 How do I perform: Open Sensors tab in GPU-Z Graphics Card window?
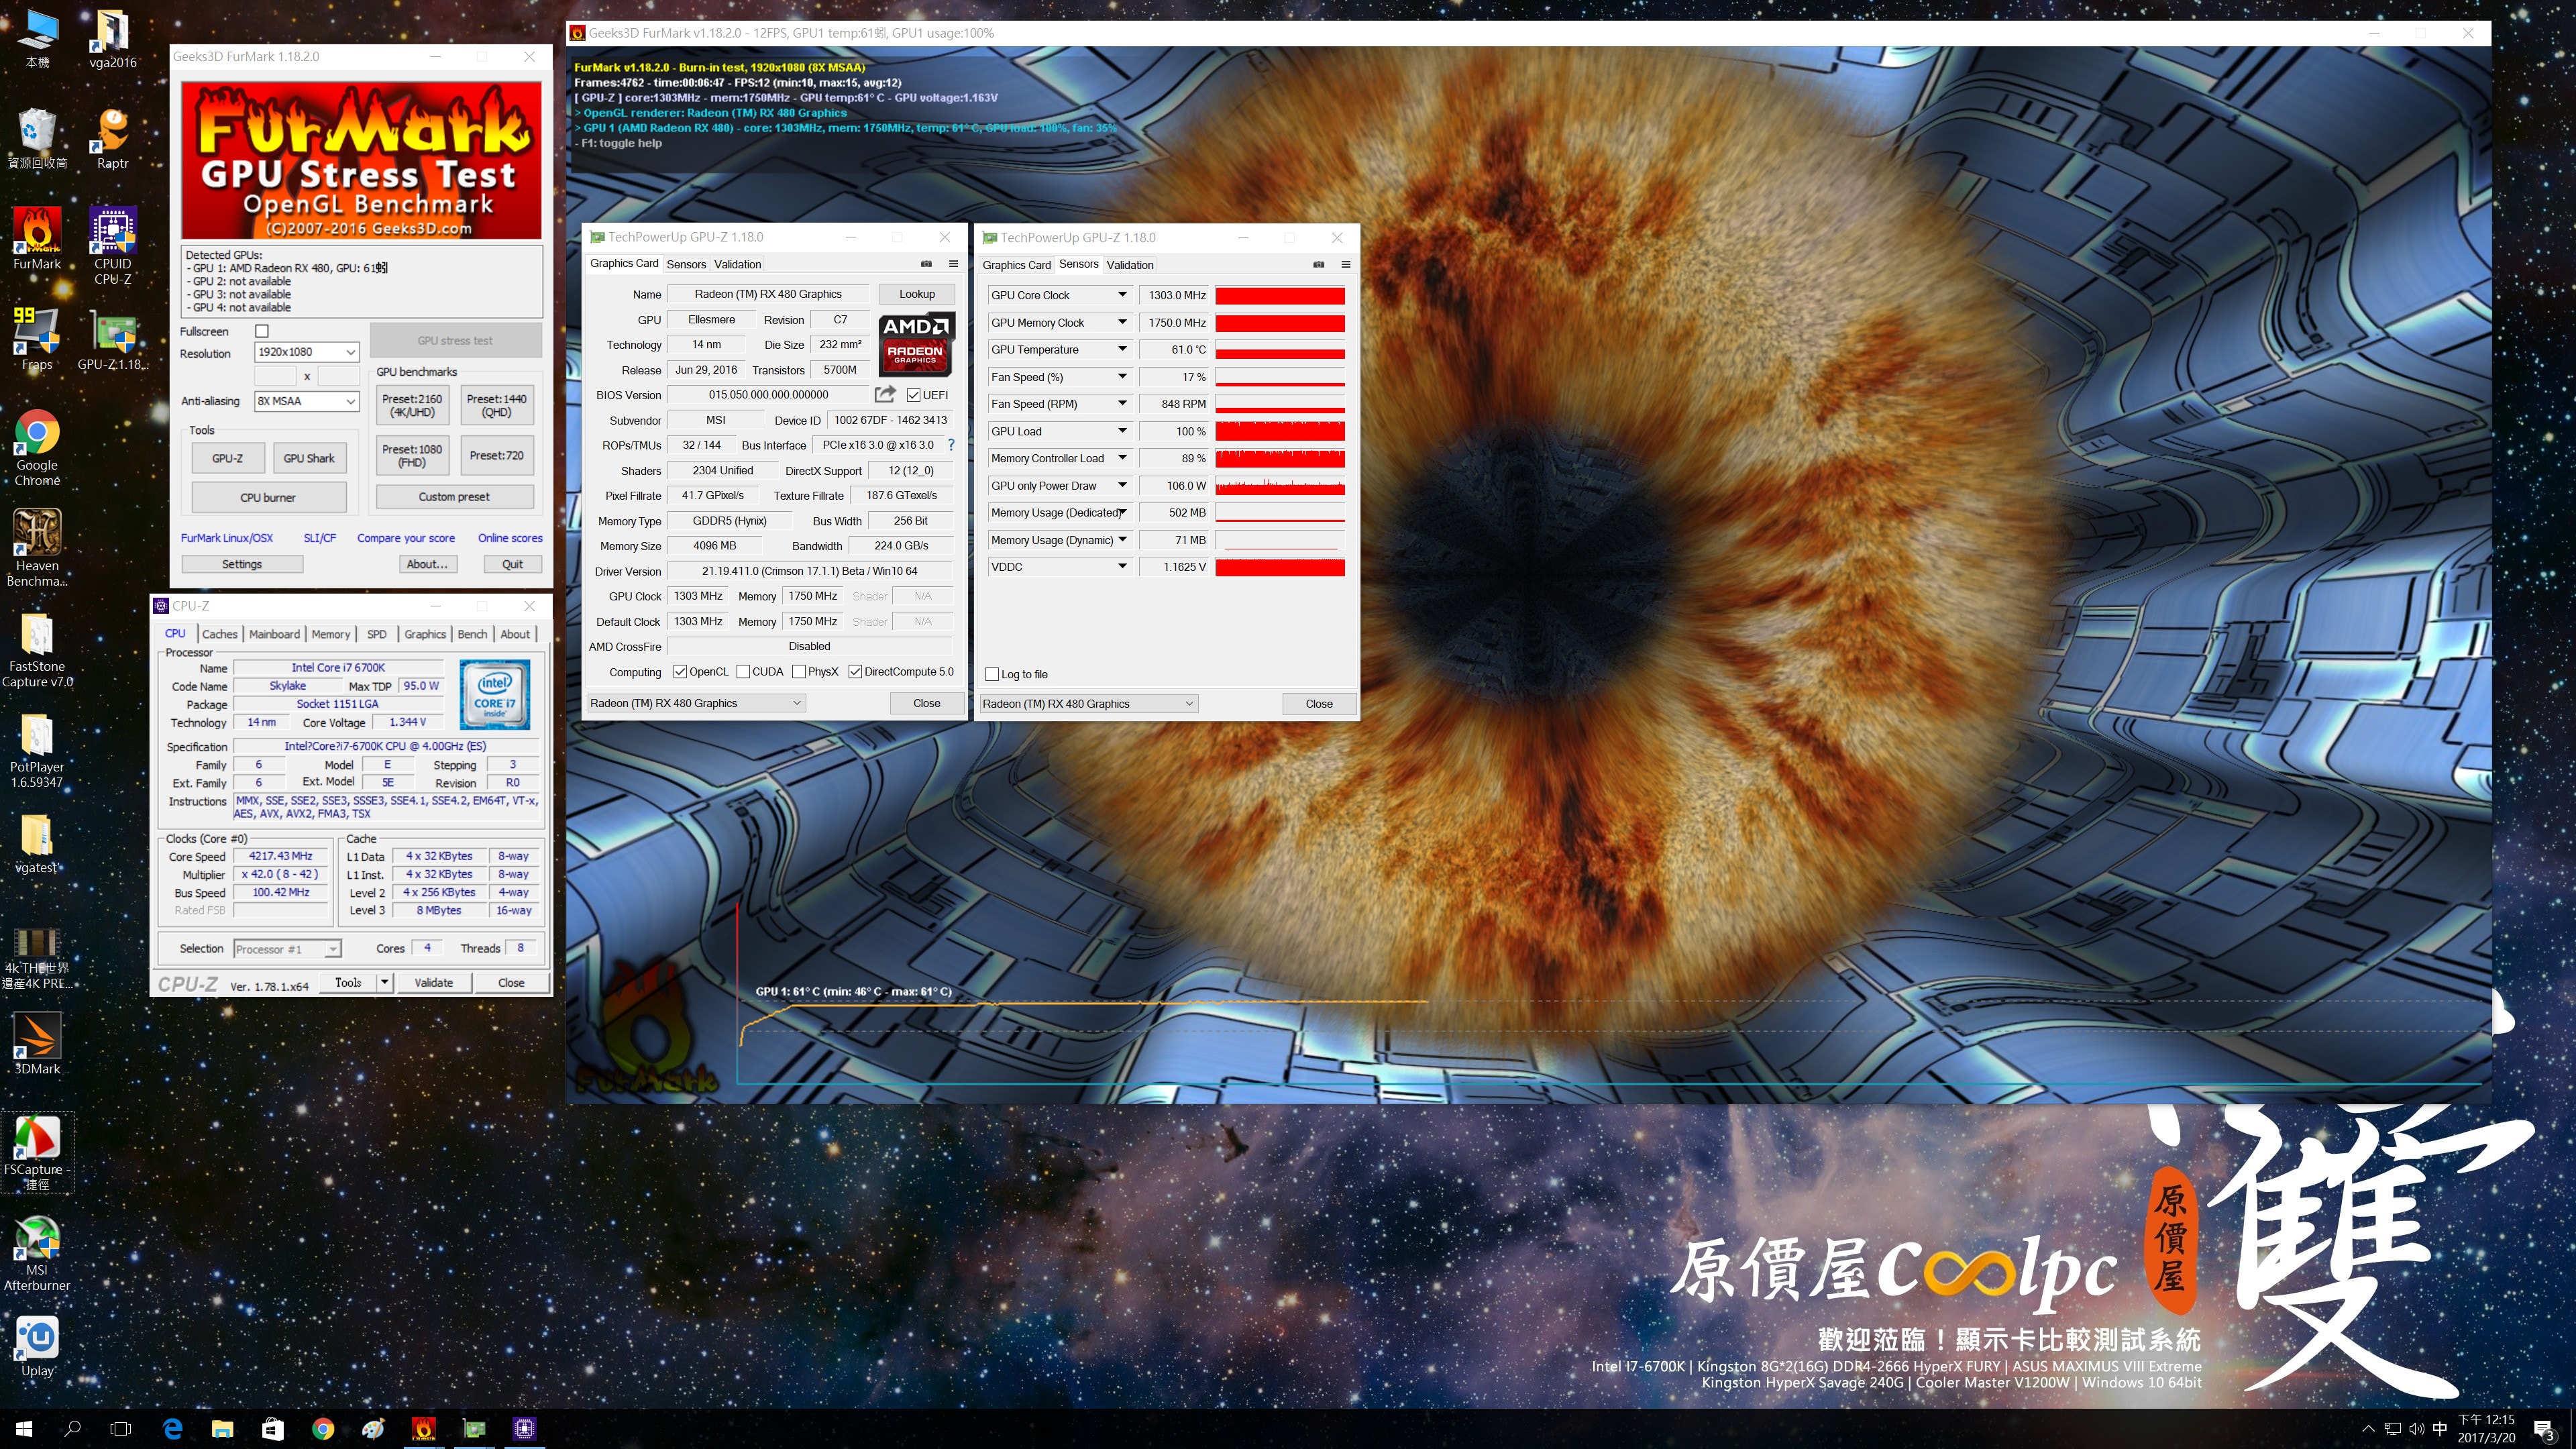tap(686, 264)
